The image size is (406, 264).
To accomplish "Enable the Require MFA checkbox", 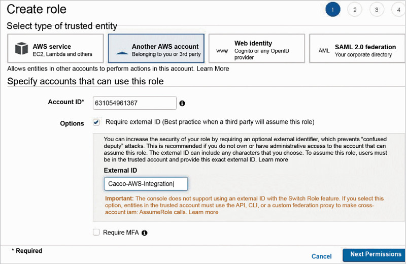I will [96, 233].
